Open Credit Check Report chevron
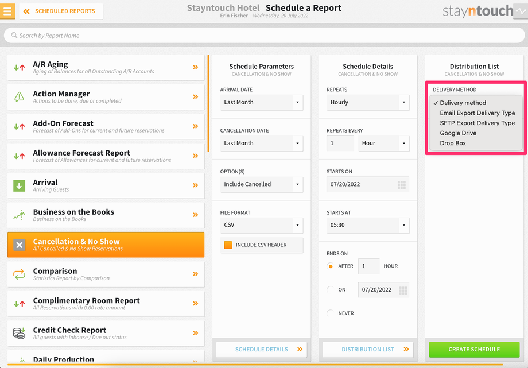The image size is (528, 368). tap(195, 333)
